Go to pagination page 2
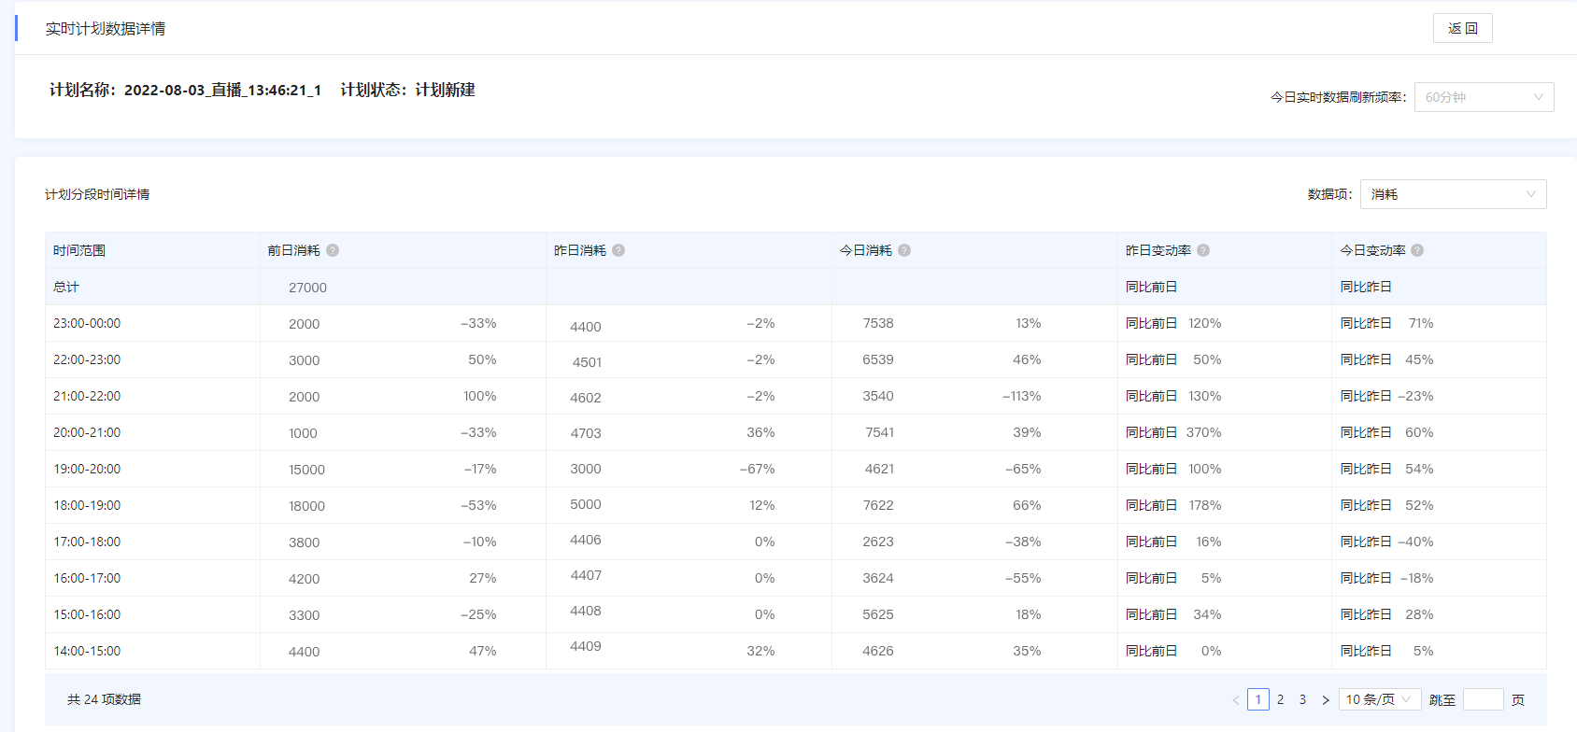 pyautogui.click(x=1280, y=699)
